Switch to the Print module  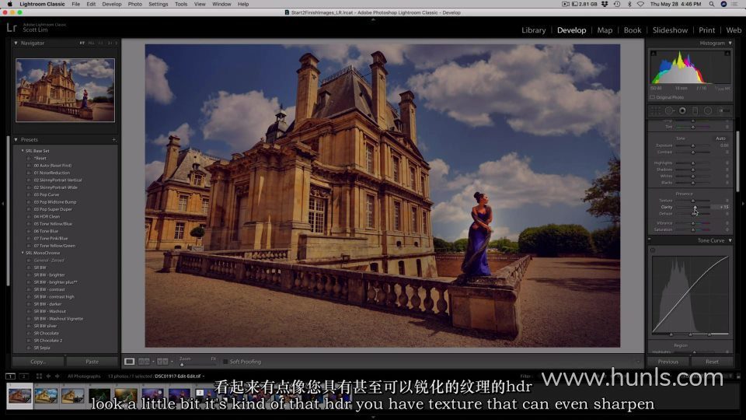[706, 30]
